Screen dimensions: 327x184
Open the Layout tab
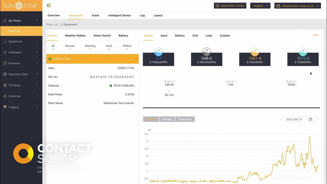pos(158,16)
